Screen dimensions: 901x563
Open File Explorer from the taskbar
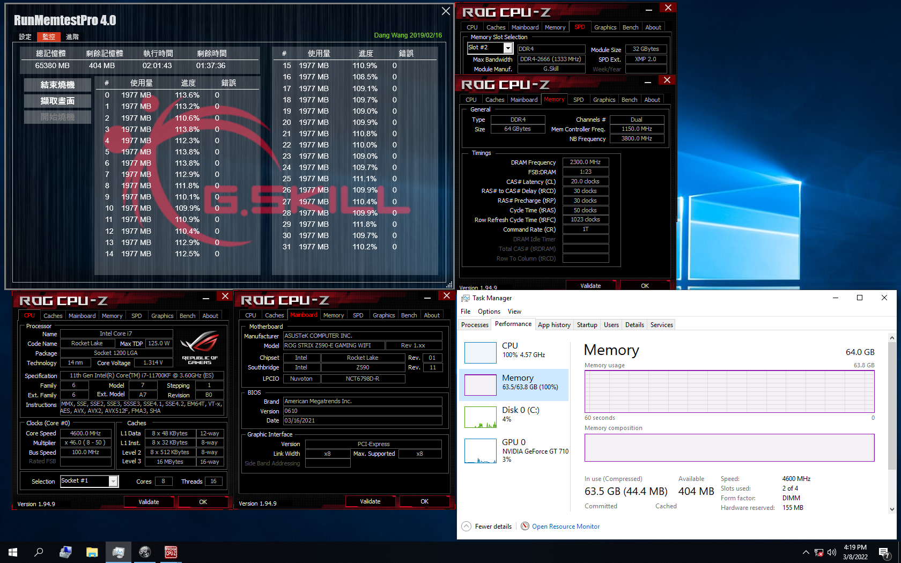91,552
